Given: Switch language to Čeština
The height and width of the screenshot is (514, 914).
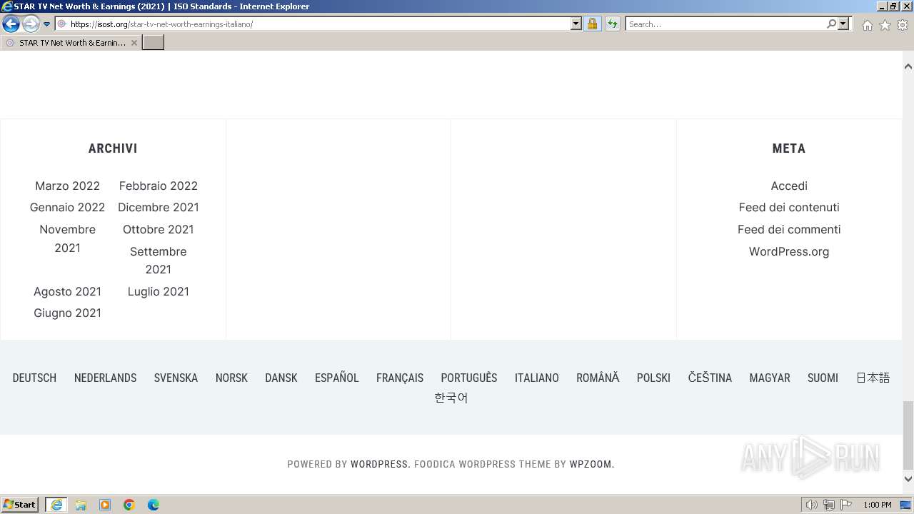Looking at the screenshot, I should click(x=710, y=378).
